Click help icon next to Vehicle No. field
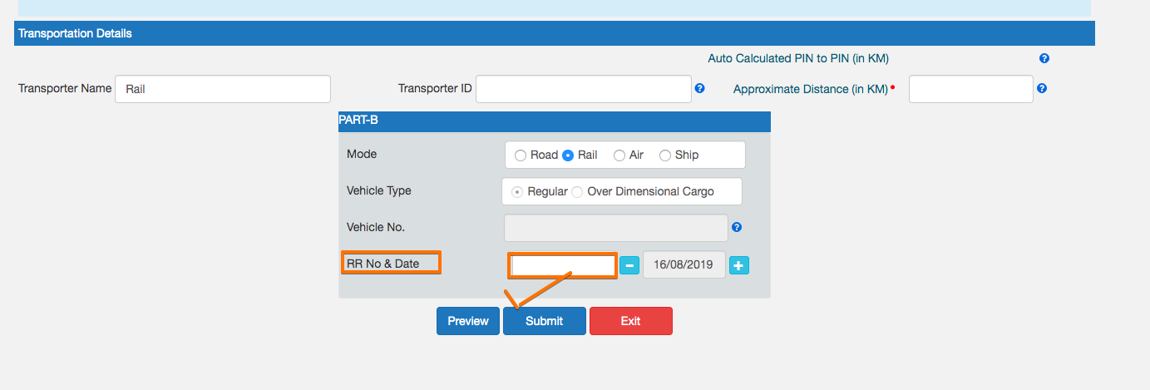The image size is (1150, 390). (736, 226)
